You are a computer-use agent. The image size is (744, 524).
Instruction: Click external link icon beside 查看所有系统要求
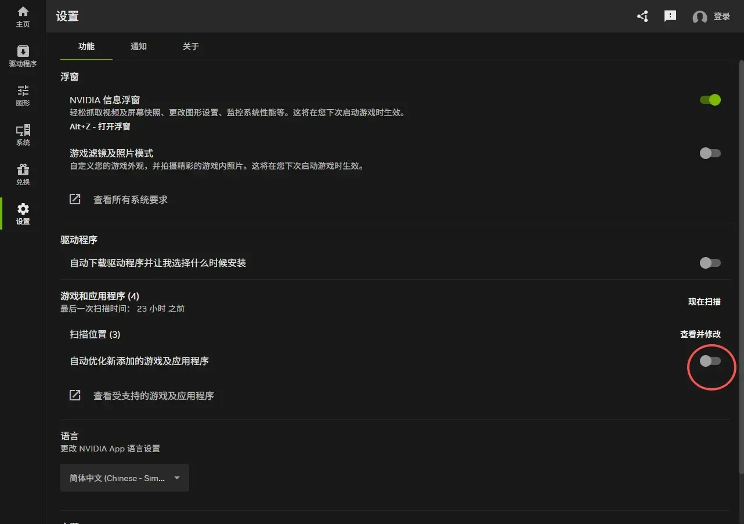75,199
